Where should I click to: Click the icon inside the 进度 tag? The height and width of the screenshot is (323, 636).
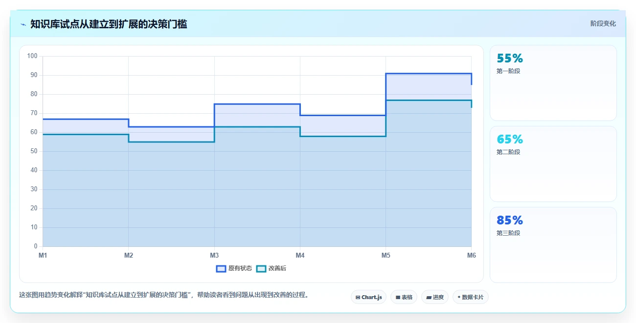tap(429, 297)
